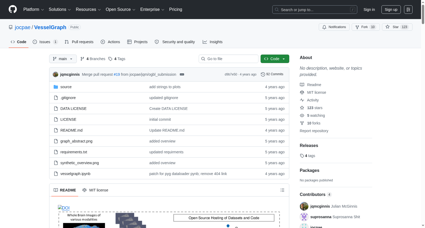Screen dimensions: 425x228
Task: Click the Notifications bell button
Action: click(334, 27)
